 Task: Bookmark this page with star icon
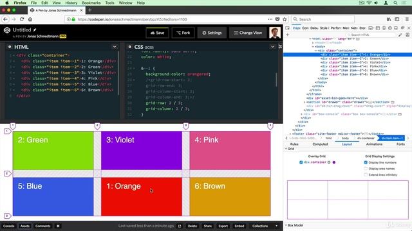[x=285, y=19]
